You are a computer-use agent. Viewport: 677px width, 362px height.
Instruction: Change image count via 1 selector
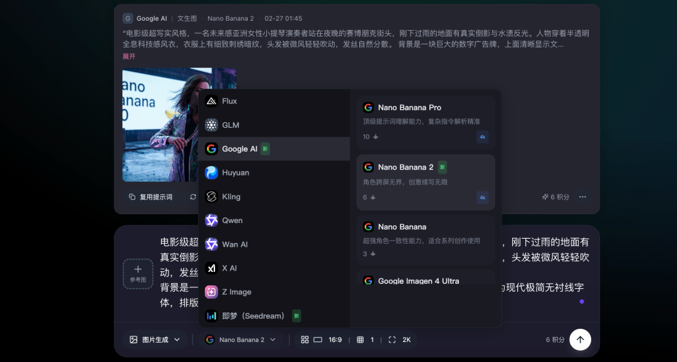(365, 339)
